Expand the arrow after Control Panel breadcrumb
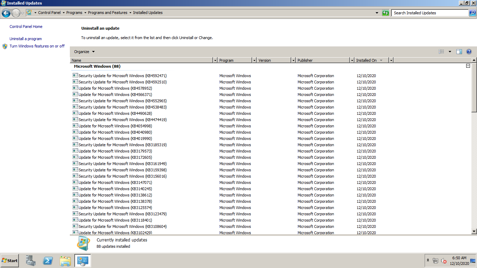 [64, 13]
